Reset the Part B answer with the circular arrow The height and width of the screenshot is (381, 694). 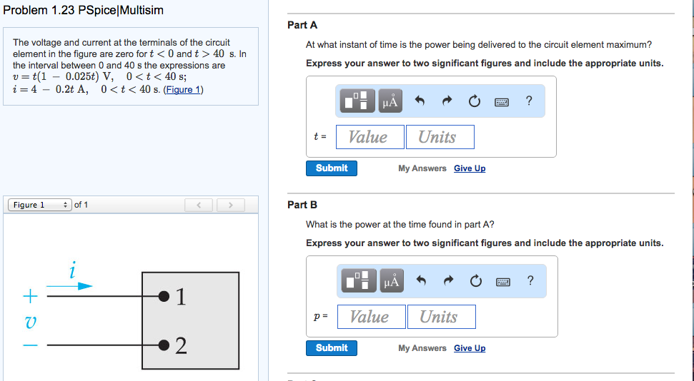point(474,281)
